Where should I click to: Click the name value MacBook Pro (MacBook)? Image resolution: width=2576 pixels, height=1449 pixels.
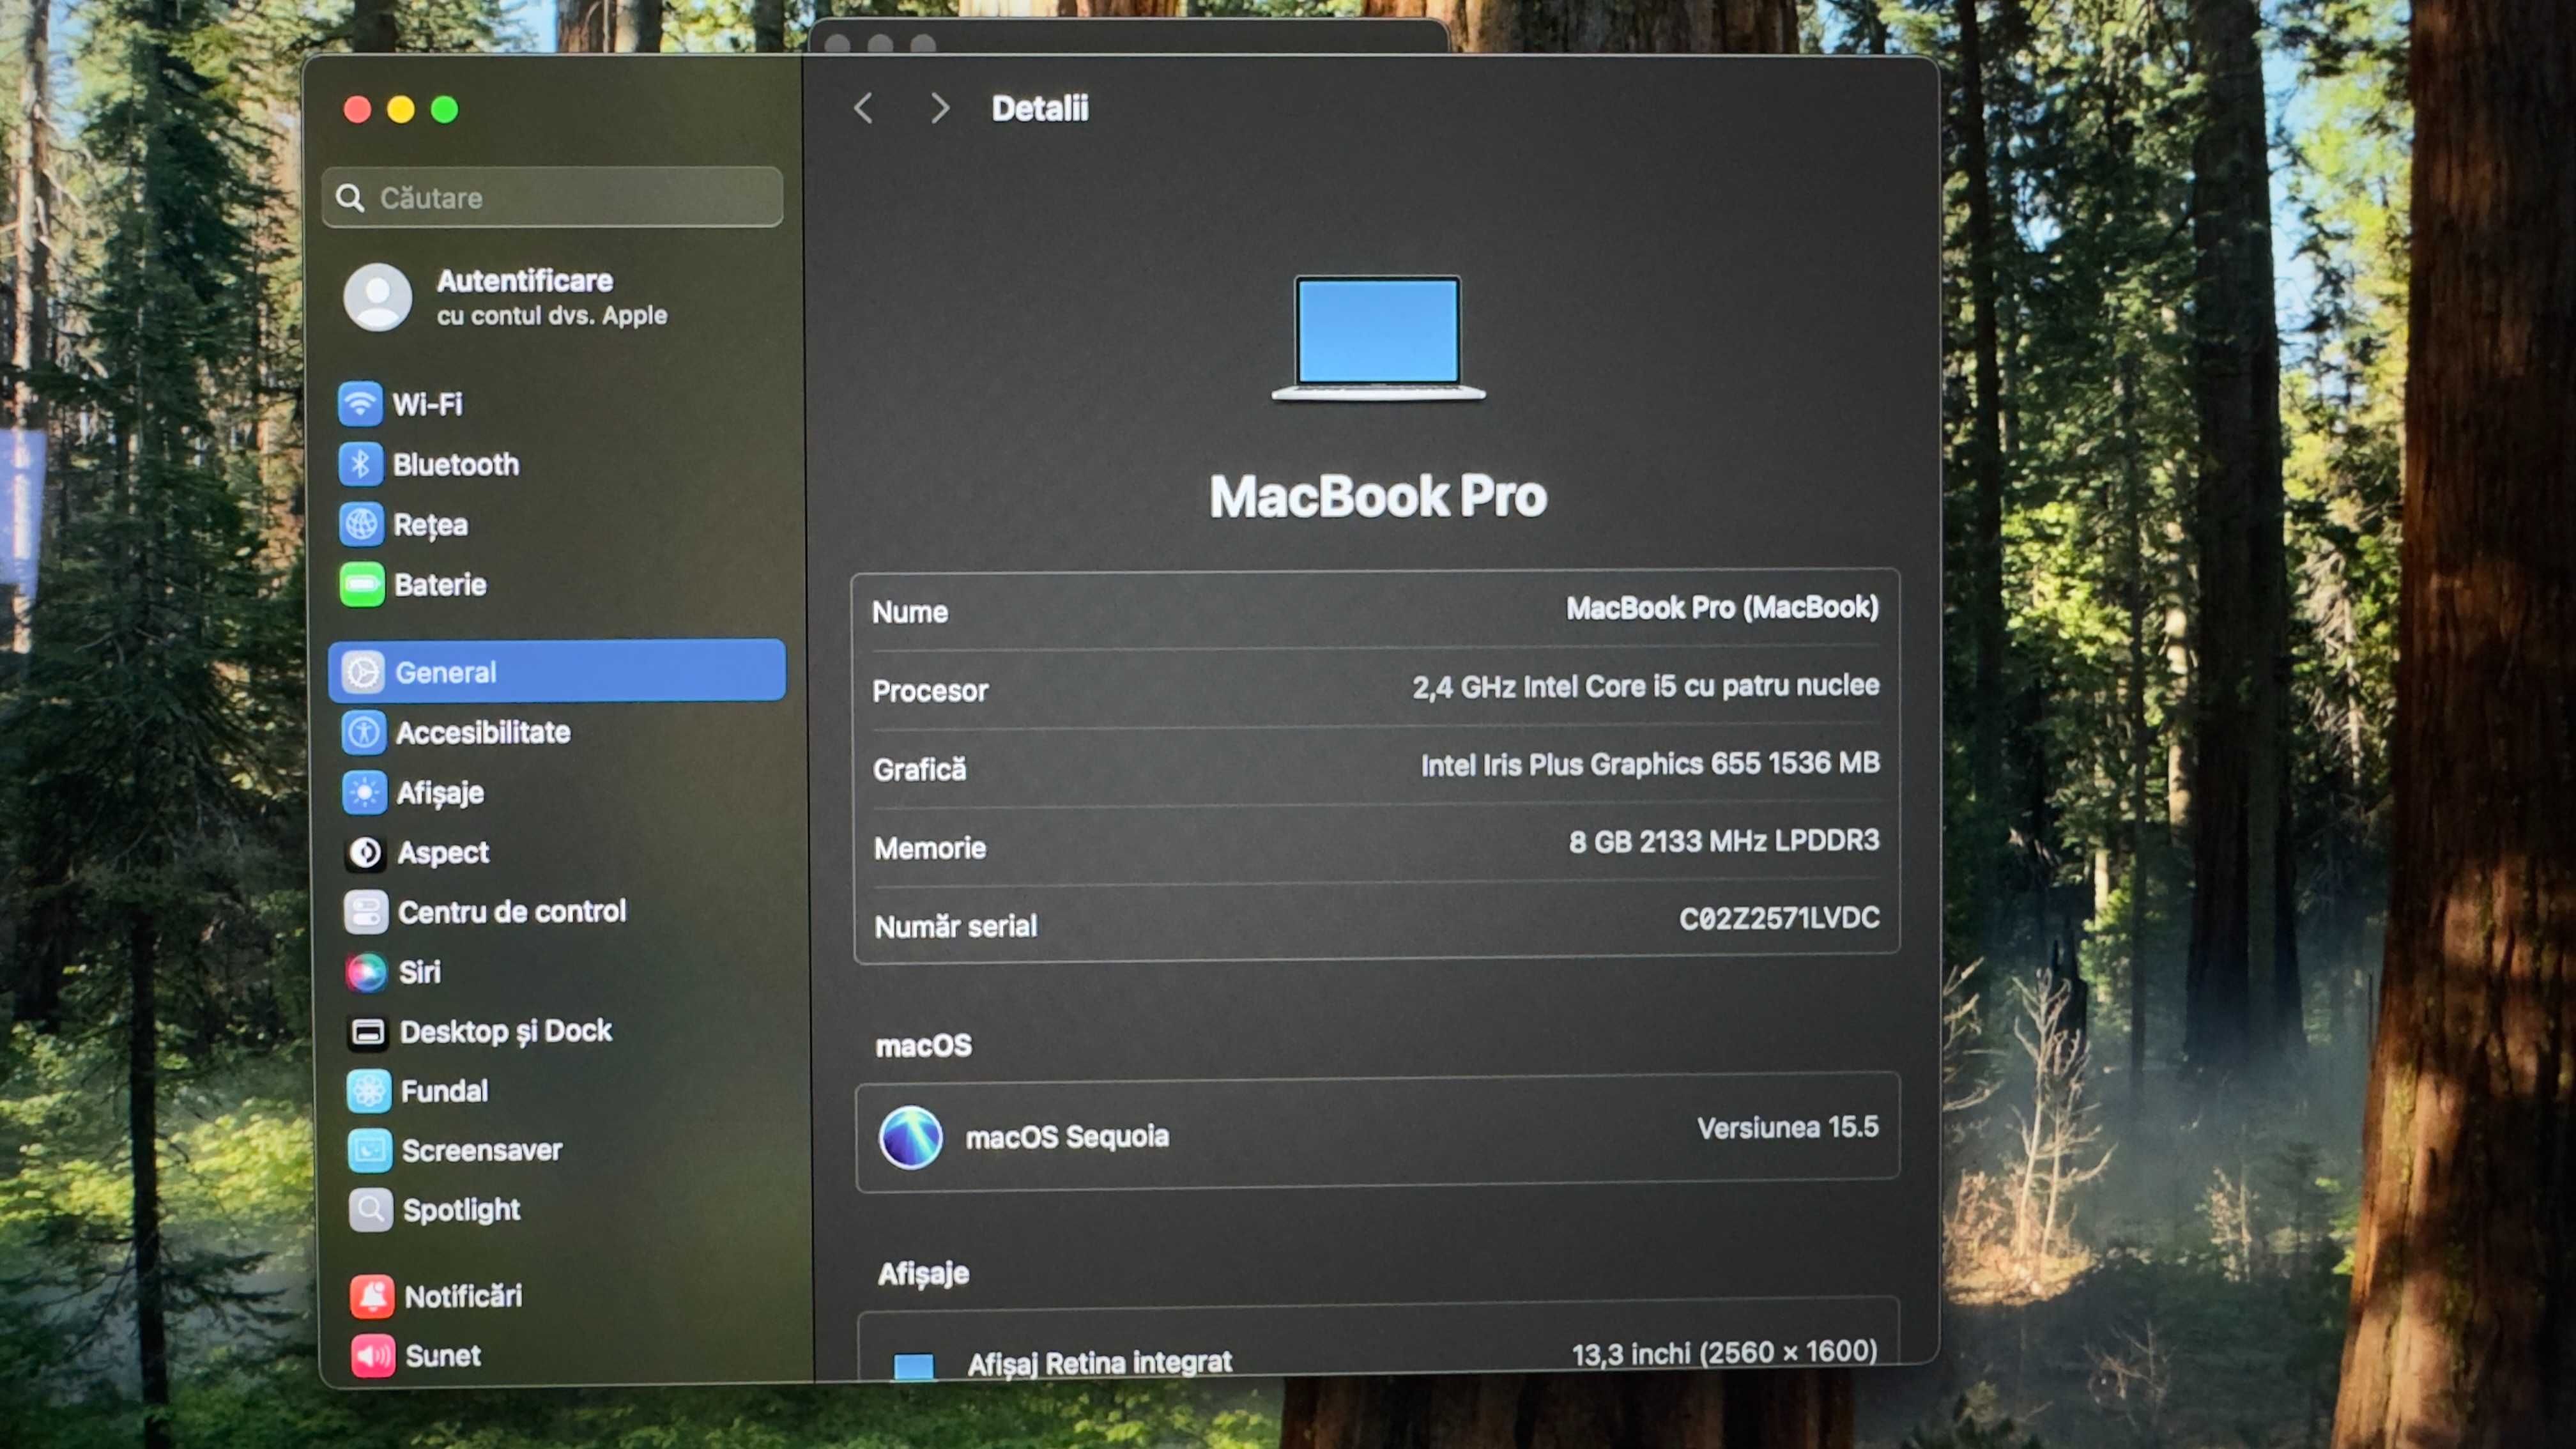tap(1722, 607)
